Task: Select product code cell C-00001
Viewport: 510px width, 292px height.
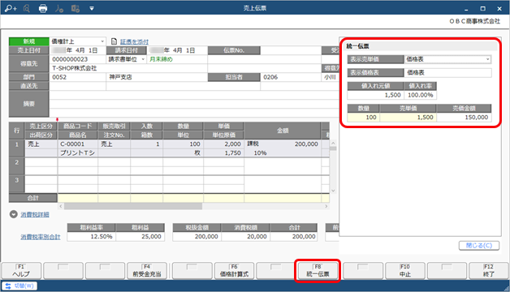Action: pyautogui.click(x=78, y=144)
